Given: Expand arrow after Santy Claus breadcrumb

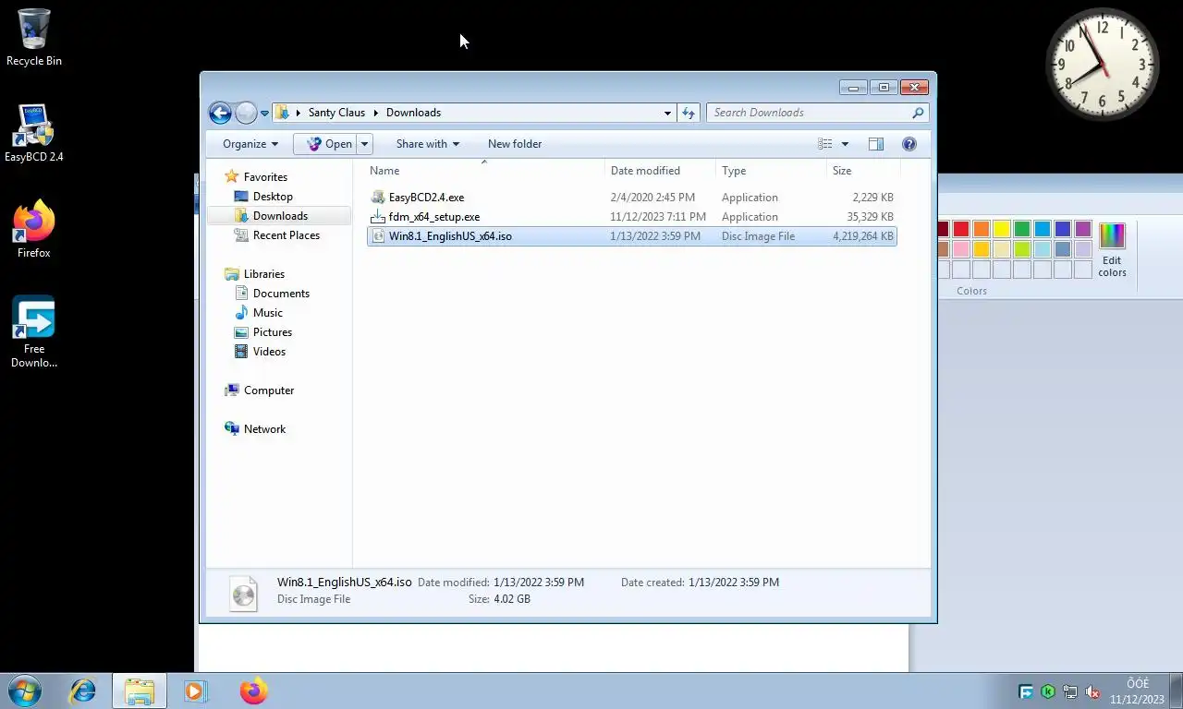Looking at the screenshot, I should pos(376,113).
